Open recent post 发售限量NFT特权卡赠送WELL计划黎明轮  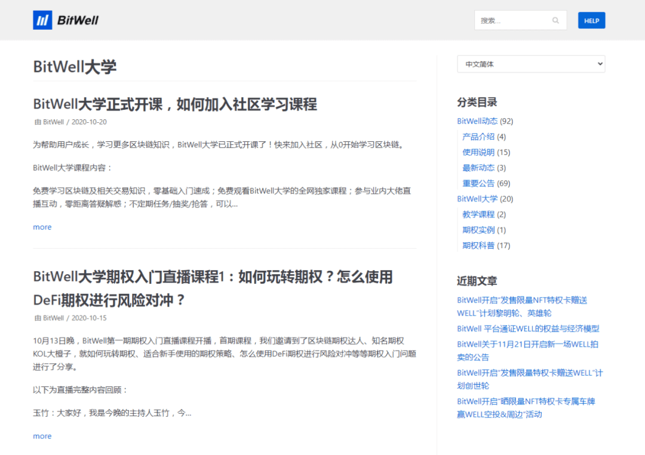click(522, 307)
